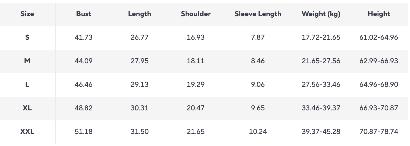
Task: Click bust value 41.73 for size S
Action: tap(84, 37)
